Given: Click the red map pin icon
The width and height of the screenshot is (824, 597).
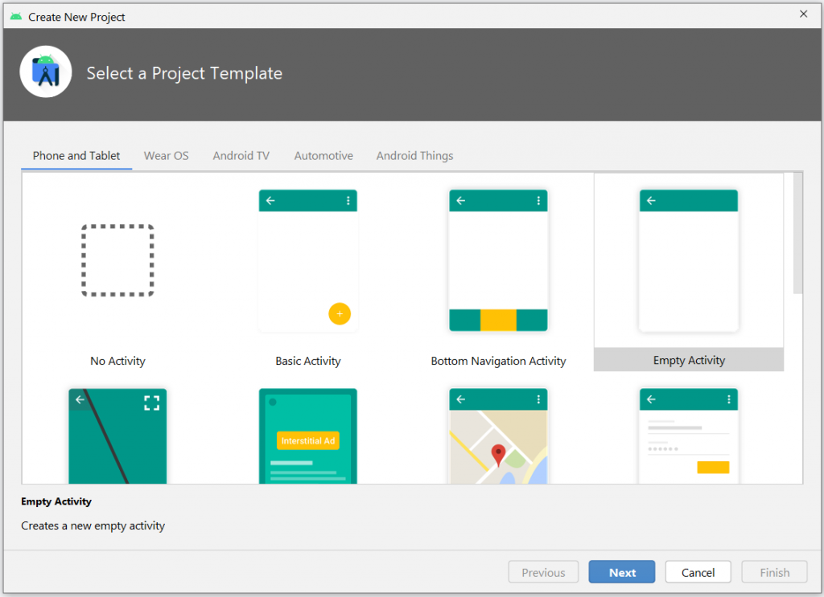Looking at the screenshot, I should [x=499, y=455].
